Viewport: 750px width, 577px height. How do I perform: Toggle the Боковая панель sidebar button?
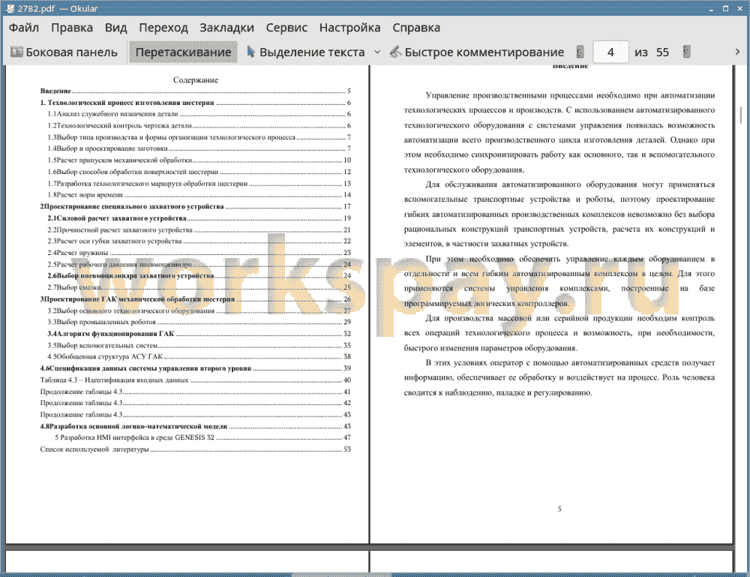(x=64, y=53)
